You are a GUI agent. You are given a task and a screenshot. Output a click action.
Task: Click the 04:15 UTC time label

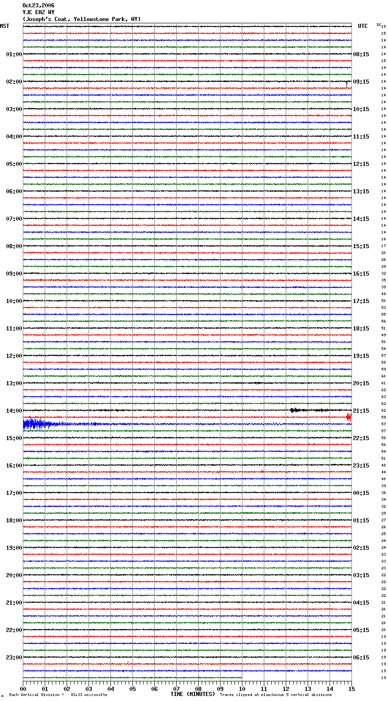[x=361, y=603]
